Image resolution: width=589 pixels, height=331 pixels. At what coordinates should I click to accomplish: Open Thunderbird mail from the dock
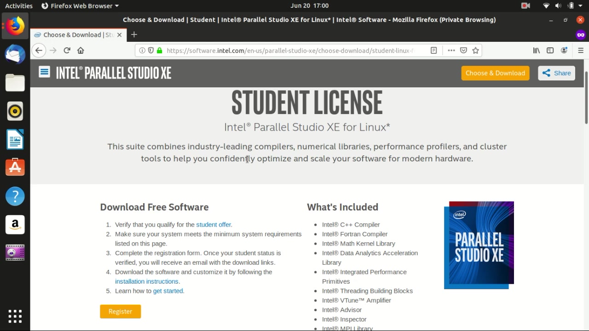15,54
